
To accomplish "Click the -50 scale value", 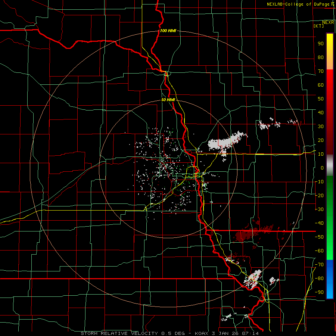I will [x=320, y=237].
